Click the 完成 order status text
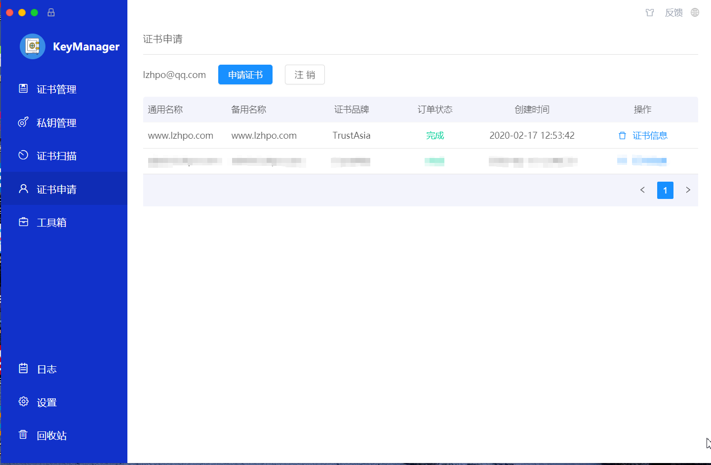The width and height of the screenshot is (711, 465). pyautogui.click(x=435, y=136)
